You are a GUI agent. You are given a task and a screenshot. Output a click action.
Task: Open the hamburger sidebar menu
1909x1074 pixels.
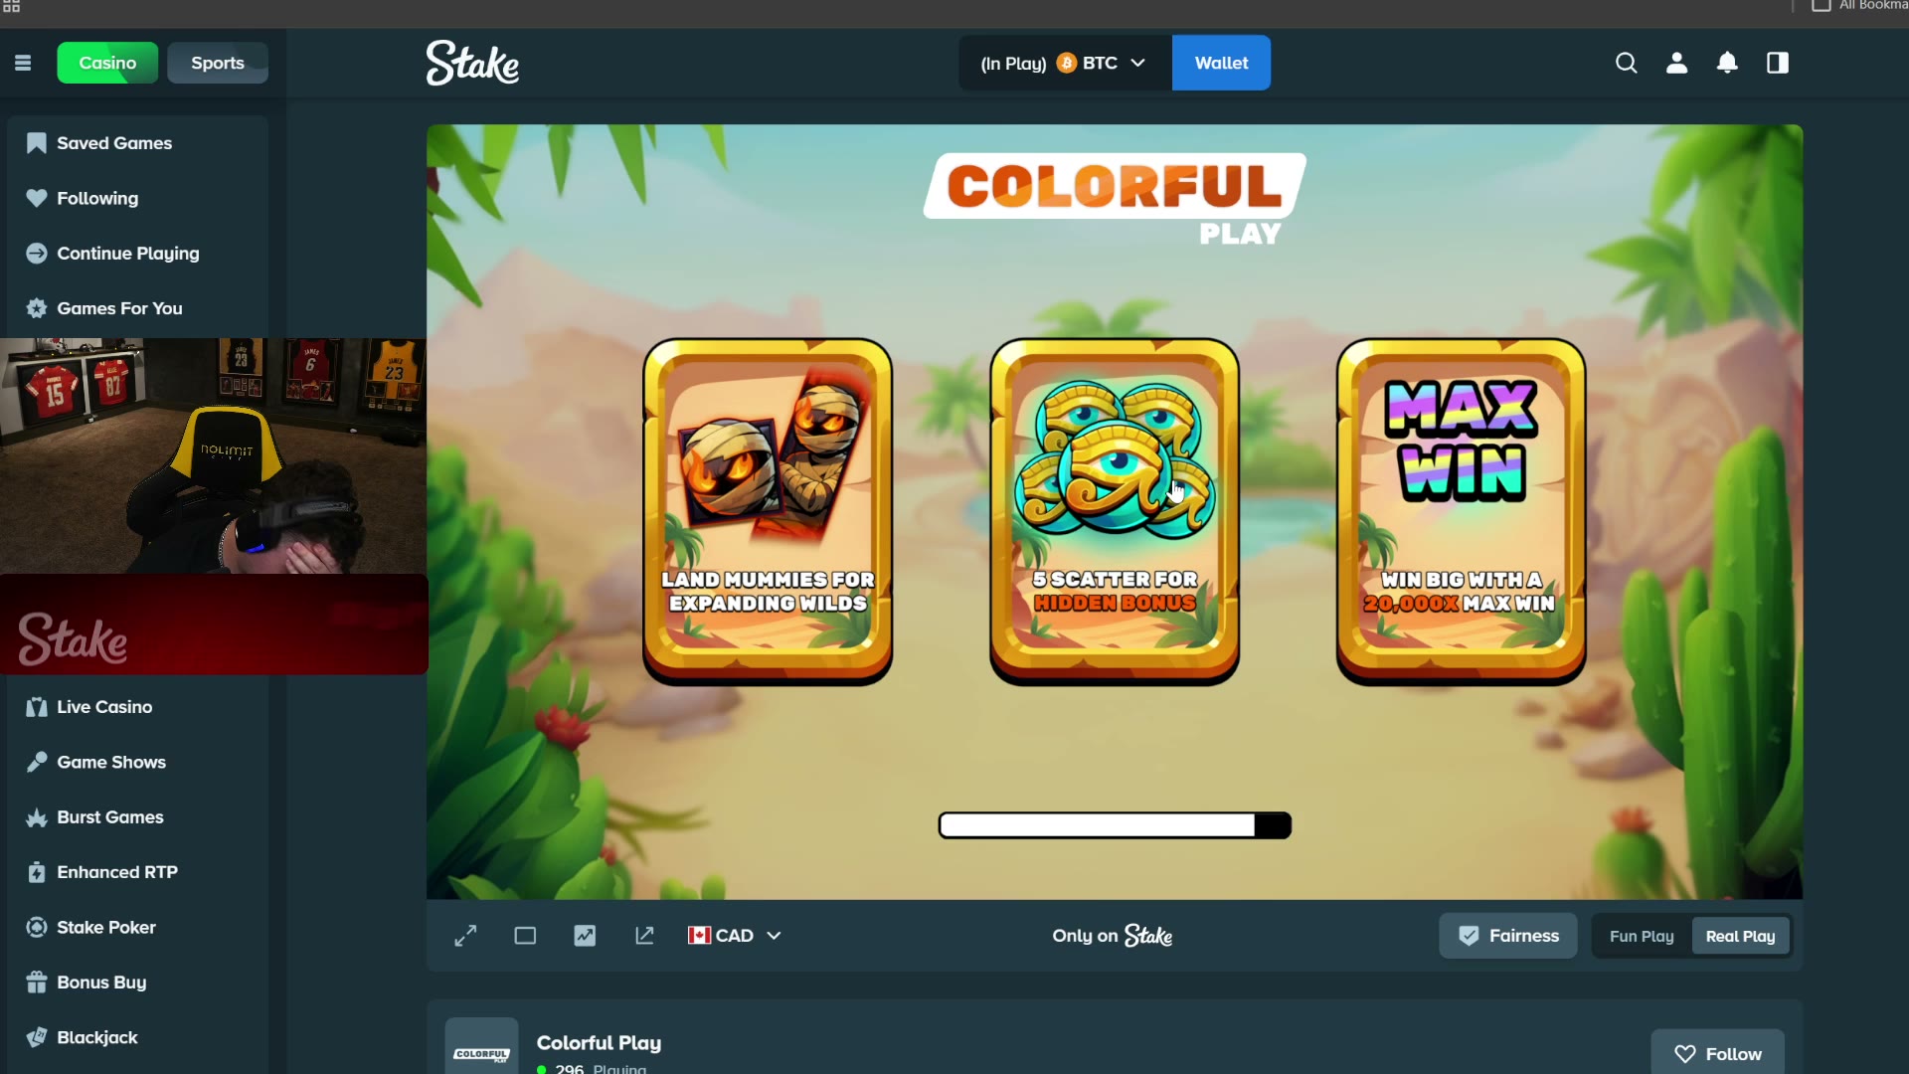[23, 63]
